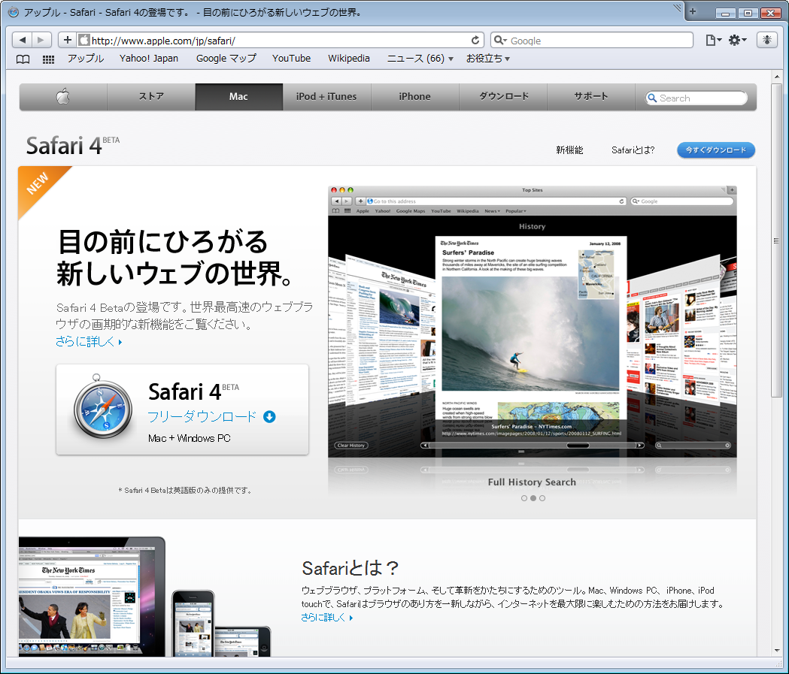Select the third carousel dot
Screen dimensions: 789x674
click(x=542, y=498)
